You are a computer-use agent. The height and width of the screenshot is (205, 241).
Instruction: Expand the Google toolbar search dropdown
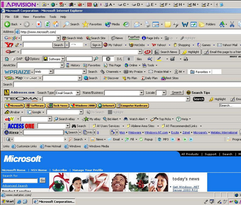pyautogui.click(x=58, y=38)
